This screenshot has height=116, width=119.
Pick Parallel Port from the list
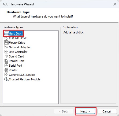coord(17,61)
